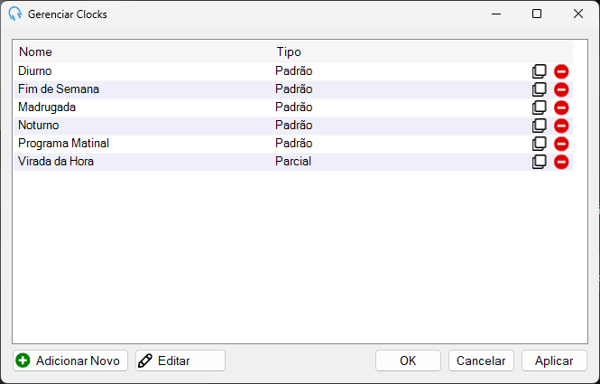The width and height of the screenshot is (600, 384).
Task: Copy the Madrugada clock
Action: (x=540, y=108)
